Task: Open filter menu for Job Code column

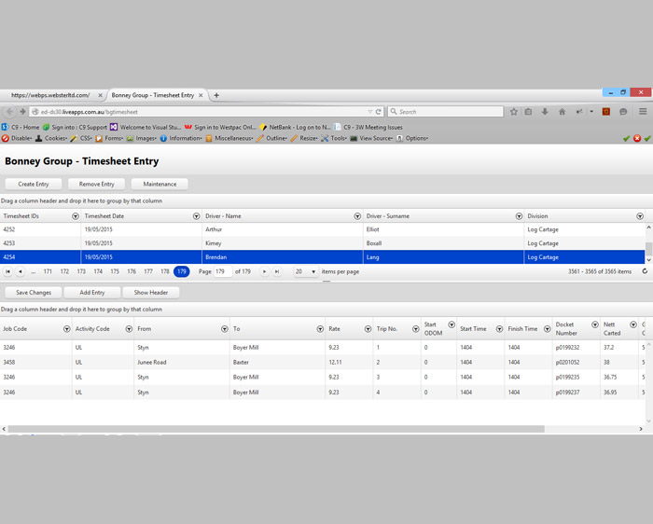Action: click(66, 328)
